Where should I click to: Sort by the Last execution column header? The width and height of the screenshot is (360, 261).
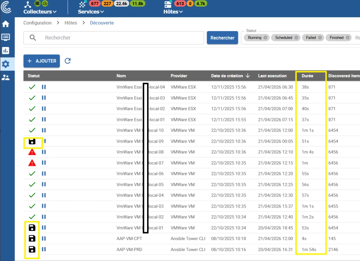tap(272, 76)
